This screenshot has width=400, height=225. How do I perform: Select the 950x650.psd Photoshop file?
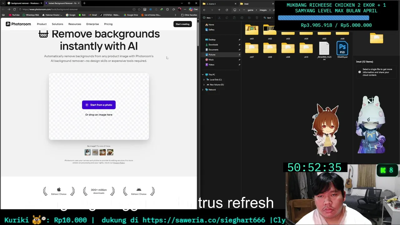click(x=342, y=50)
